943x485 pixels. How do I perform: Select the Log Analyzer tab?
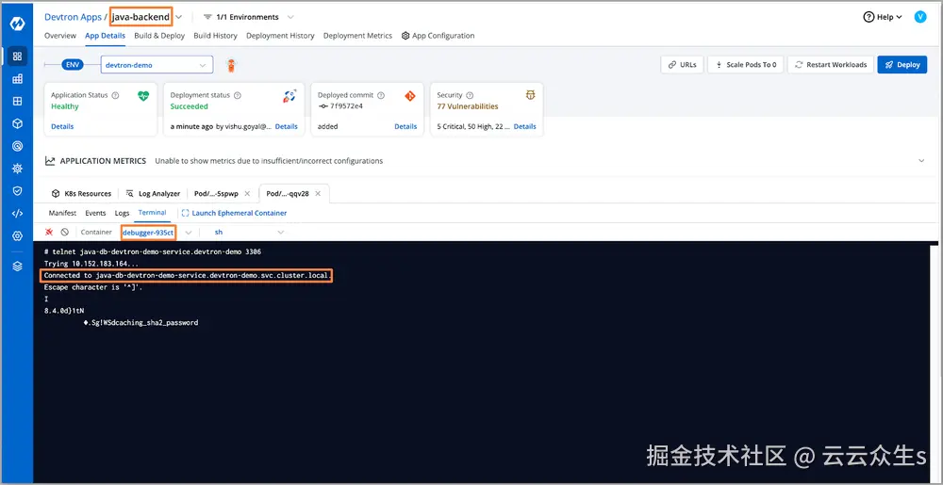(x=154, y=194)
